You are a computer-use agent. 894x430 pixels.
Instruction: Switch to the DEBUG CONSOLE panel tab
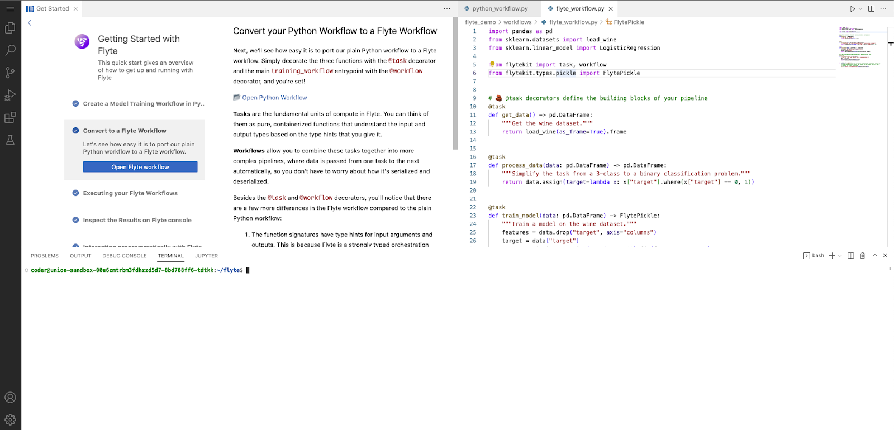125,256
